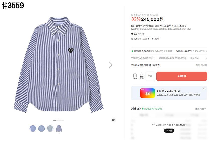Select the first shirt thumbnail
216x145 pixels.
point(33,128)
